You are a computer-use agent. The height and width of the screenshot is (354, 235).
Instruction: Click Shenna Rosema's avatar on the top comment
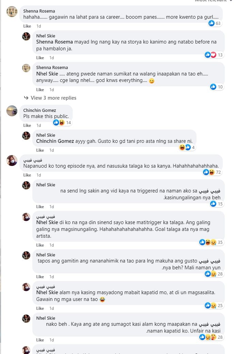(x=12, y=12)
